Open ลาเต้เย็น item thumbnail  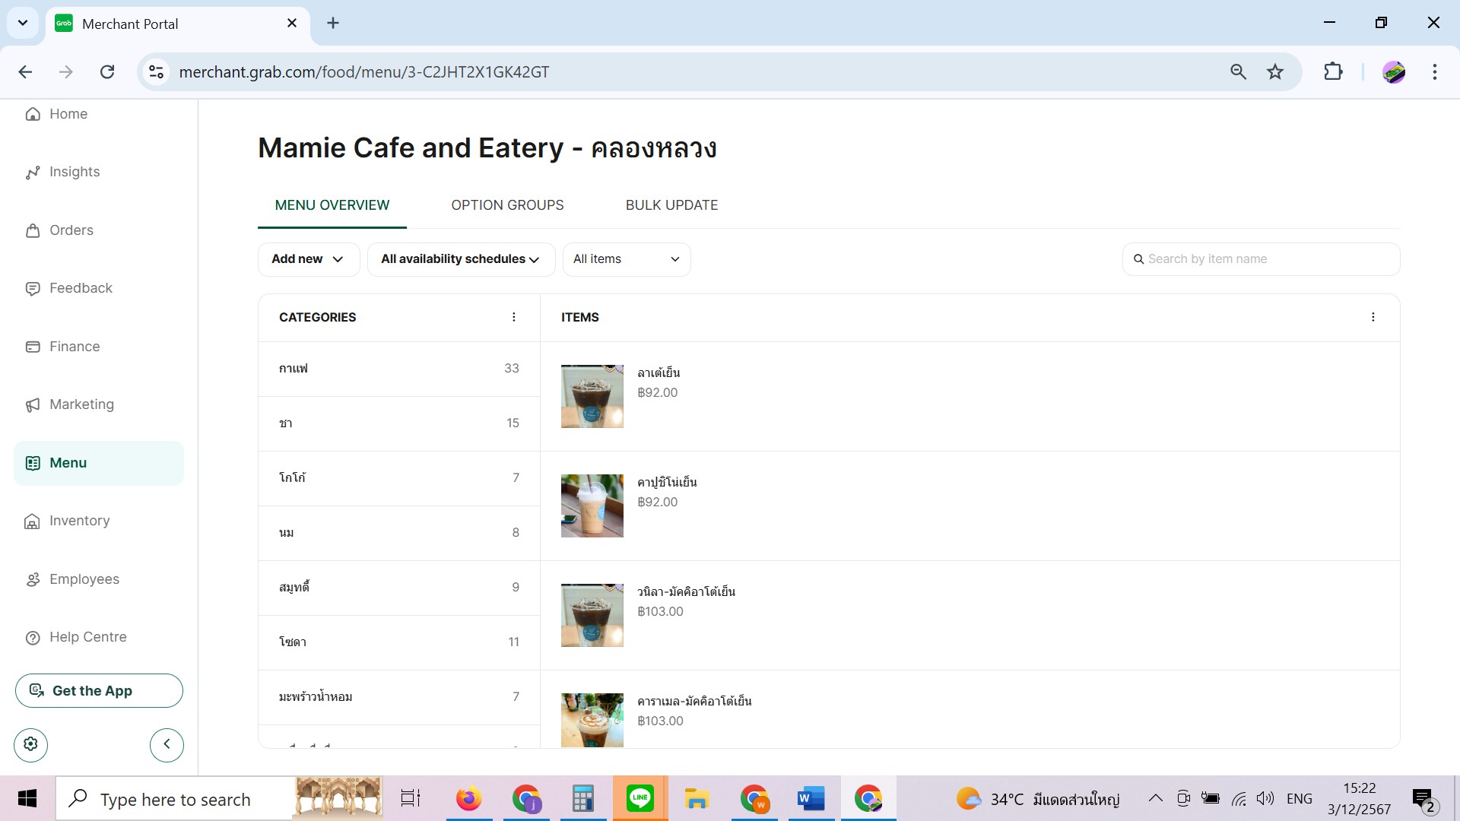(592, 397)
